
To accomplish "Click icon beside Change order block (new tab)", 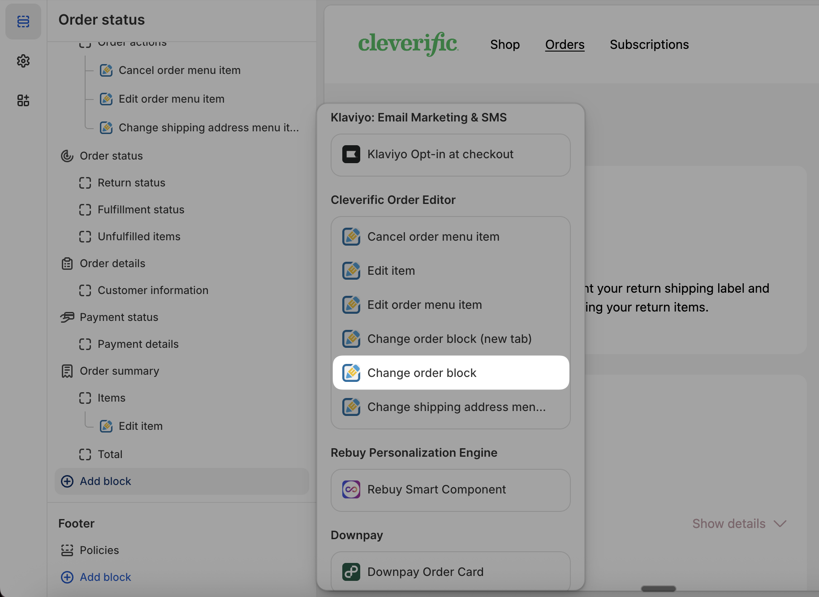I will (351, 339).
